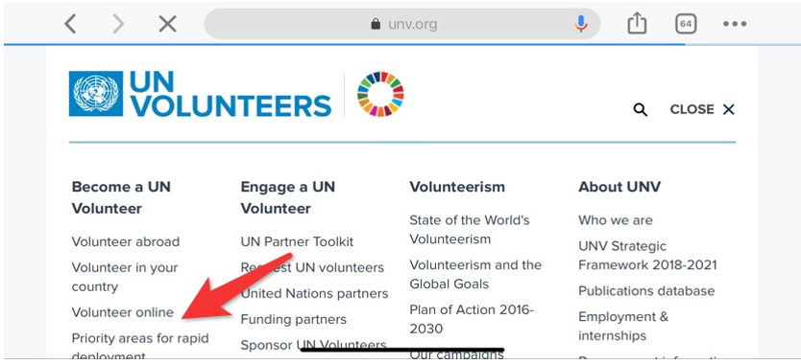This screenshot has height=364, width=801.
Task: Click the colorful SDG wheel logo
Action: [380, 94]
